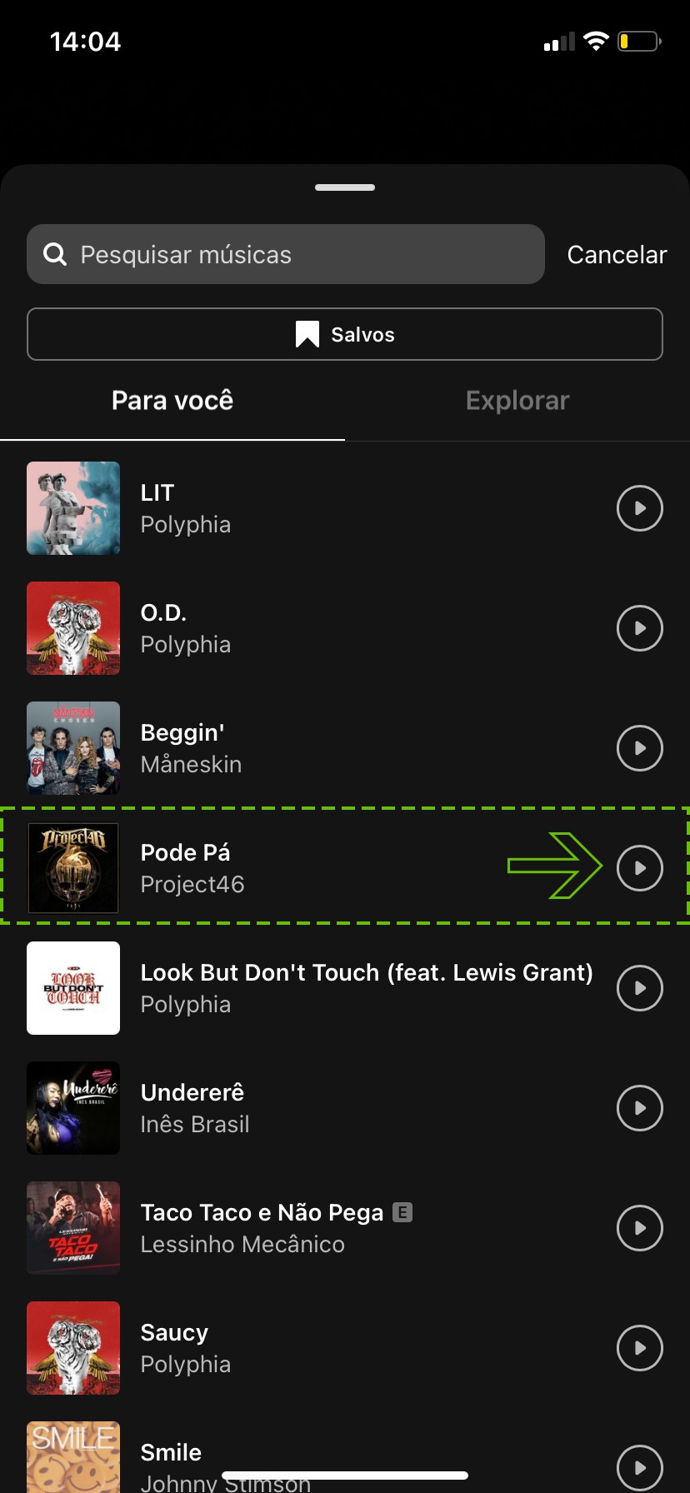This screenshot has width=690, height=1493.
Task: Play preview of Pode Pá
Action: click(x=639, y=868)
